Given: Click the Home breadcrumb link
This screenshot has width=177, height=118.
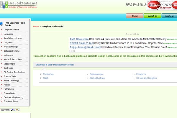Looking at the screenshot, I should (36, 27).
